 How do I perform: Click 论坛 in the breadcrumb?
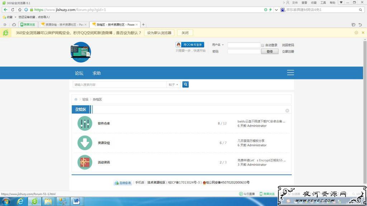tap(85, 99)
